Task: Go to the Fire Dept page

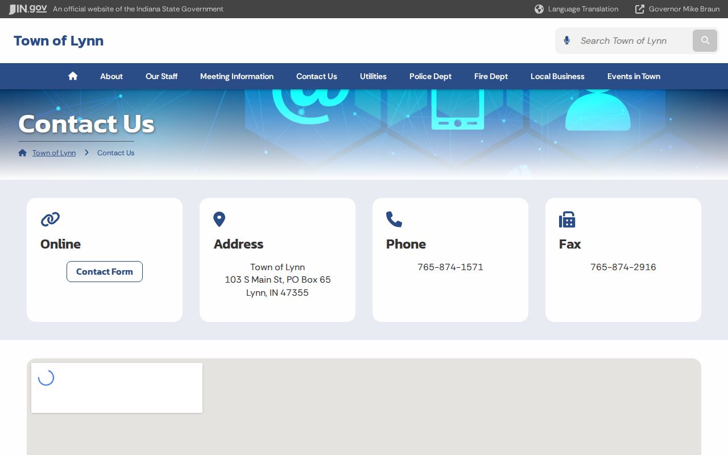Action: [x=491, y=76]
